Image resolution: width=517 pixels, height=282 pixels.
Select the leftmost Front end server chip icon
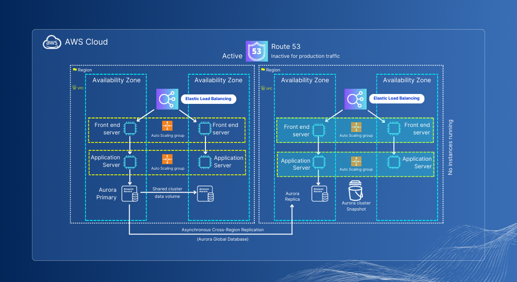[130, 128]
